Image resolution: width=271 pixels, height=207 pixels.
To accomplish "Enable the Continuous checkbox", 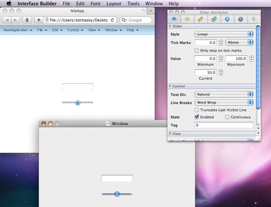I will (227, 117).
